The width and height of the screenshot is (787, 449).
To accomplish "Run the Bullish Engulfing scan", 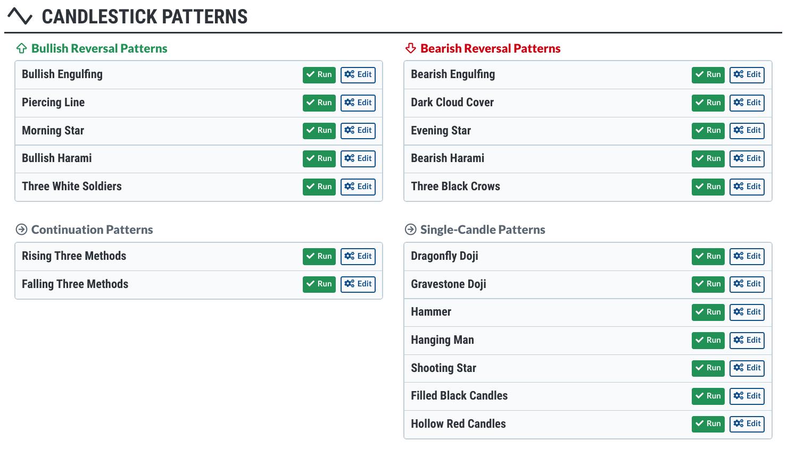I will tap(319, 75).
